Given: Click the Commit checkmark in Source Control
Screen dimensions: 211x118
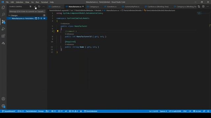Looking at the screenshot, I should click(35, 7).
